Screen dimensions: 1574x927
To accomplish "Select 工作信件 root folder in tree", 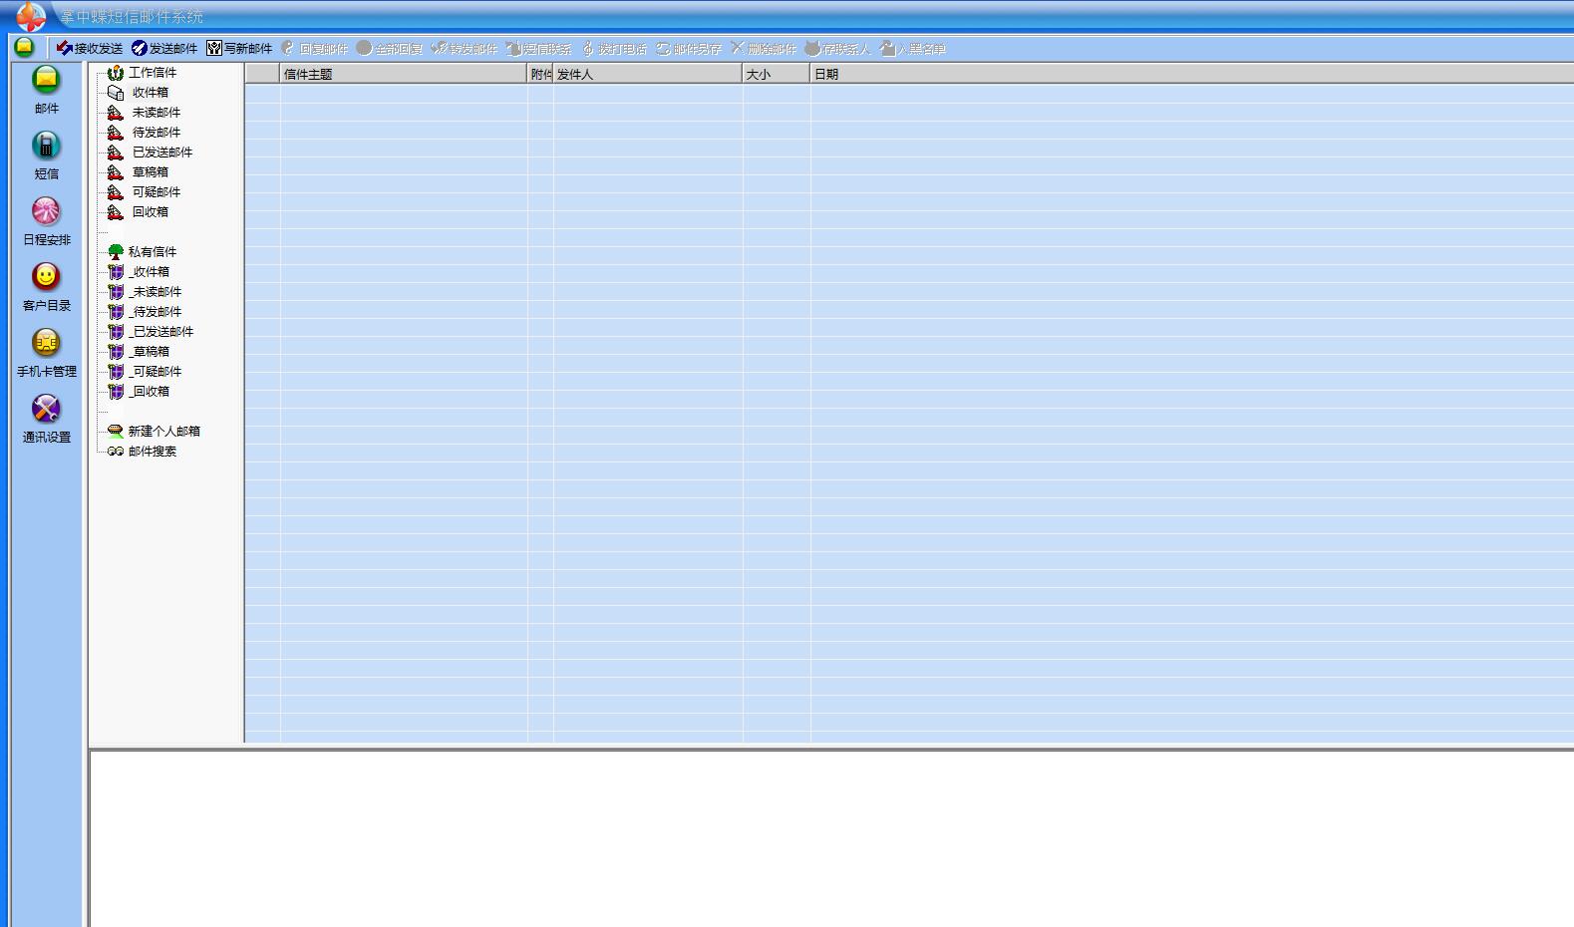I will 152,73.
